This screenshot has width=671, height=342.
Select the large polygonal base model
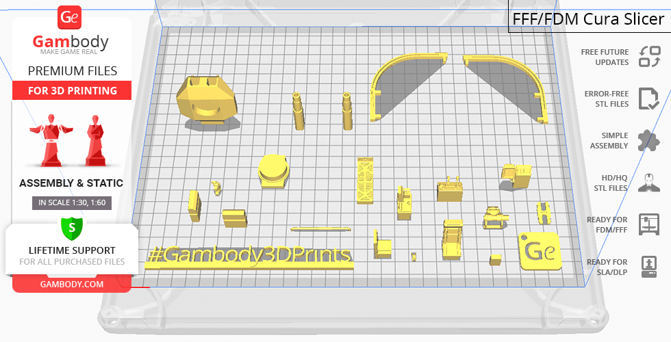(207, 100)
